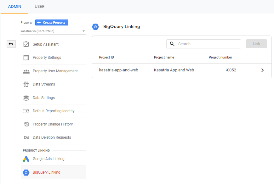
Task: Click the Data Deletion Requests Dd icon
Action: (x=26, y=137)
